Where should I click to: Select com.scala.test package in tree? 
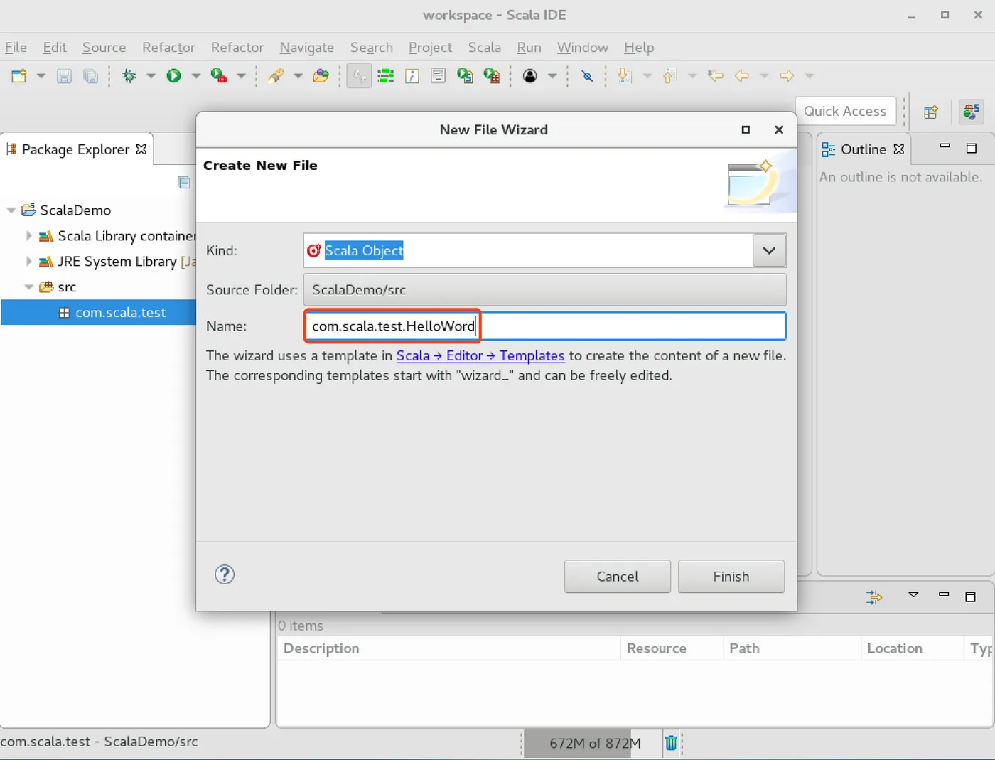point(120,313)
